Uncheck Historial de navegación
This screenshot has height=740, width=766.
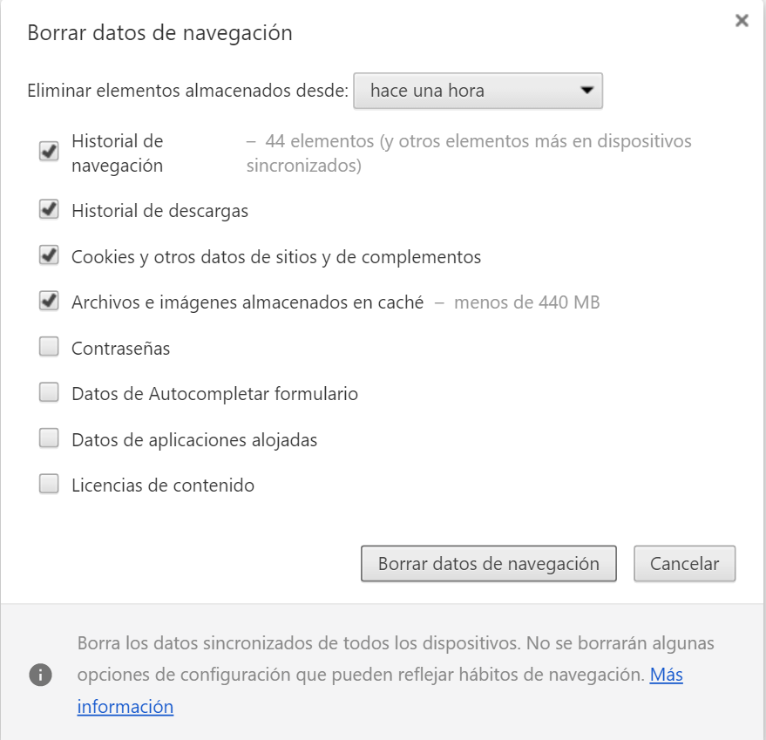tap(48, 151)
